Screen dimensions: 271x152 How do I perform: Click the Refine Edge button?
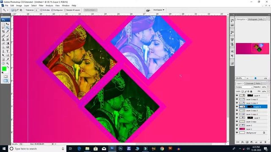pyautogui.click(x=90, y=10)
